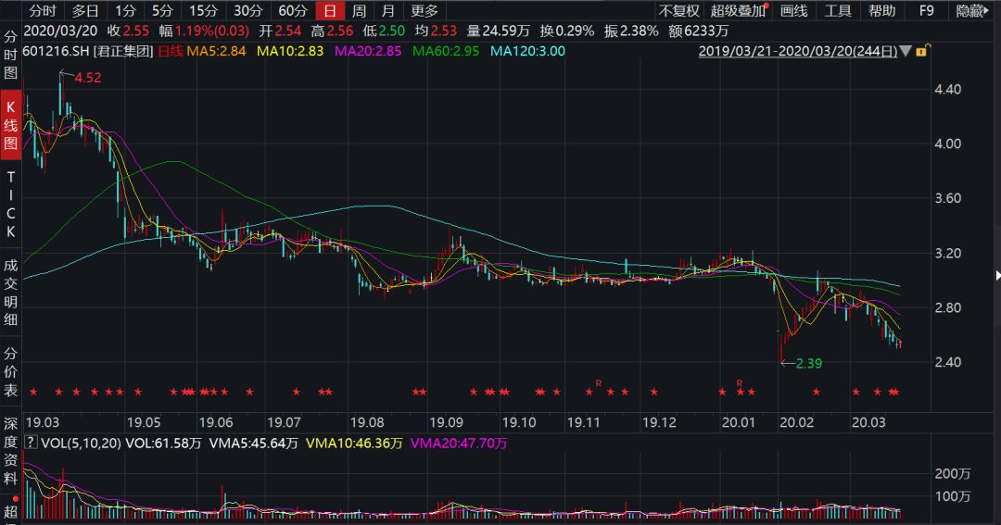
Task: Toggle 超级叠加 overlay option
Action: 739,11
